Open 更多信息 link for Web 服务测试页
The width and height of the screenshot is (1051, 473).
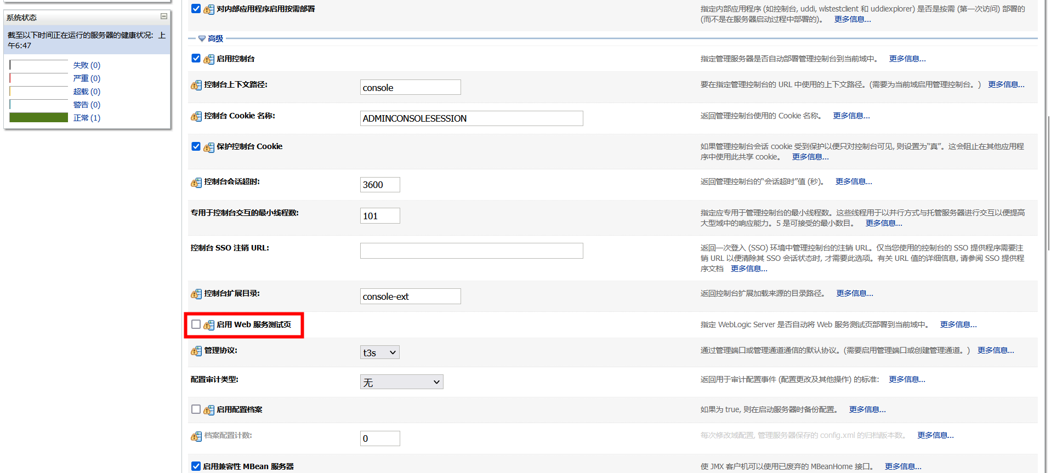coord(958,324)
